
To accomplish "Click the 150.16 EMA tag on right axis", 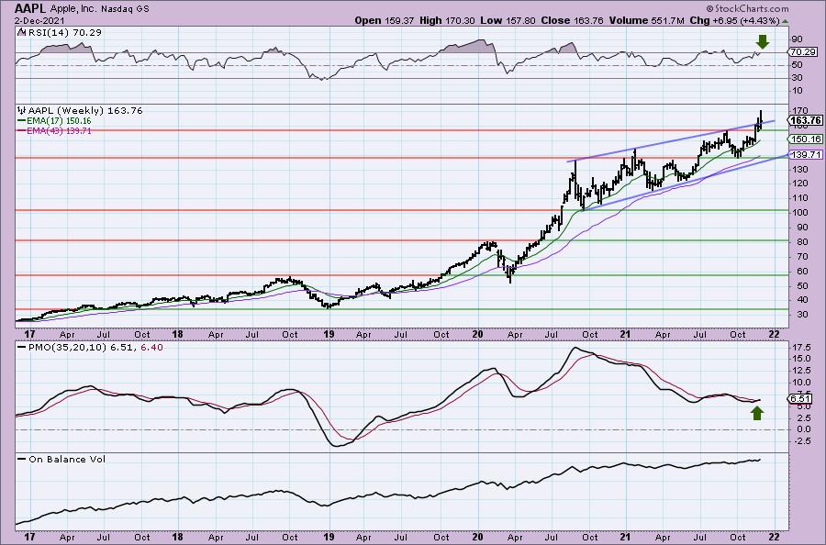I will pyautogui.click(x=804, y=139).
